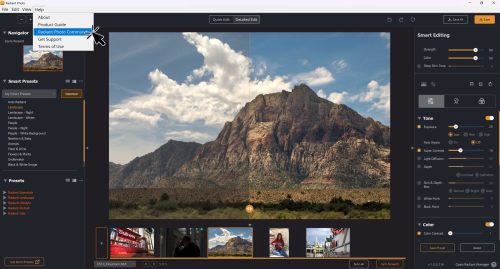Set Face Aware to On

click(x=450, y=142)
